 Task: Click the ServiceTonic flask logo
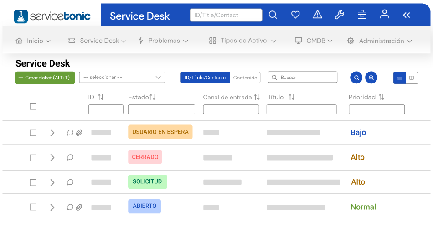(x=21, y=16)
